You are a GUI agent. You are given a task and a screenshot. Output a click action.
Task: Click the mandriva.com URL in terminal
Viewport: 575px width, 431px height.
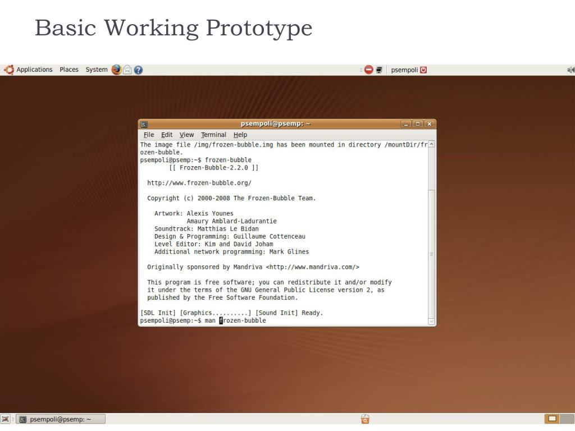click(x=312, y=267)
